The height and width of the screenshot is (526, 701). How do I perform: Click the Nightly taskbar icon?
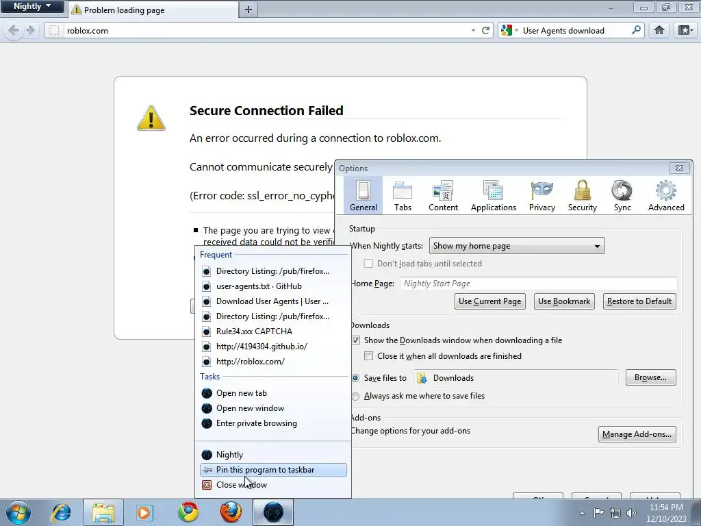coord(273,512)
